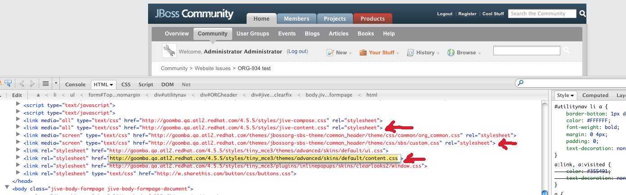Switch to the Console panel tab

click(x=75, y=84)
